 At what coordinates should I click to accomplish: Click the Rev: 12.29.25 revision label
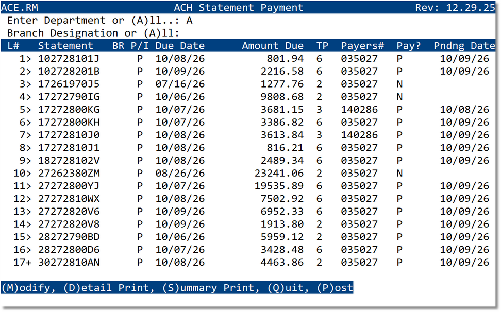coord(455,7)
